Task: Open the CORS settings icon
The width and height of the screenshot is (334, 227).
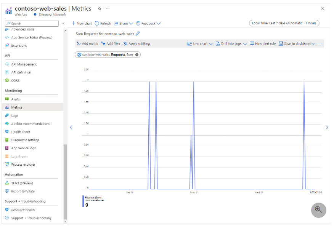Action: pos(8,80)
